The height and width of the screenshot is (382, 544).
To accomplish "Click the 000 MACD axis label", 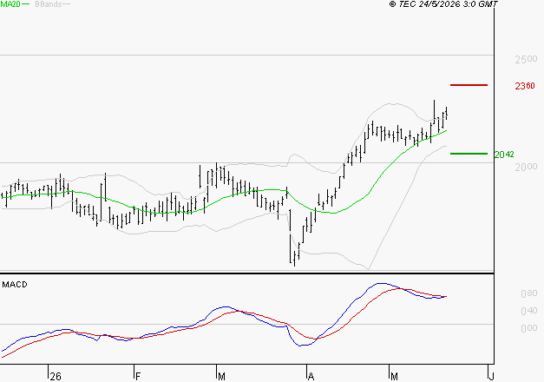I will point(529,328).
